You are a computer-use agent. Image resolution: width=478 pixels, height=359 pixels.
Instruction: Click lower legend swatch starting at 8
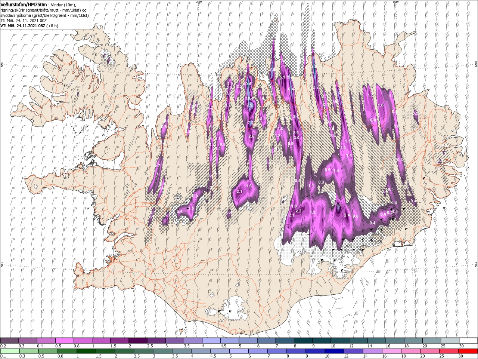[x=296, y=351]
